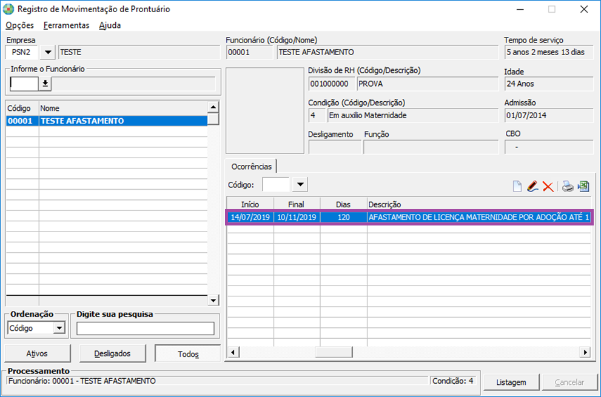
Task: Open the Empresa PSN2 dropdown
Action: [48, 52]
